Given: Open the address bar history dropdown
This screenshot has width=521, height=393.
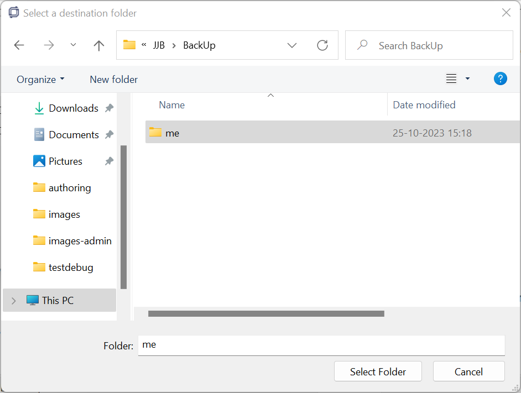Looking at the screenshot, I should click(x=291, y=45).
